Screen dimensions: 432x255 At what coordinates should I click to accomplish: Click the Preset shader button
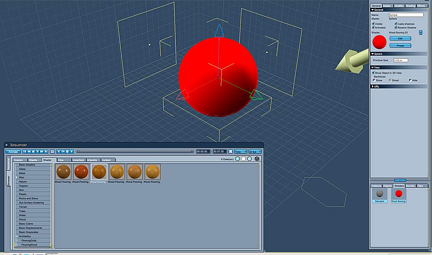click(x=400, y=45)
